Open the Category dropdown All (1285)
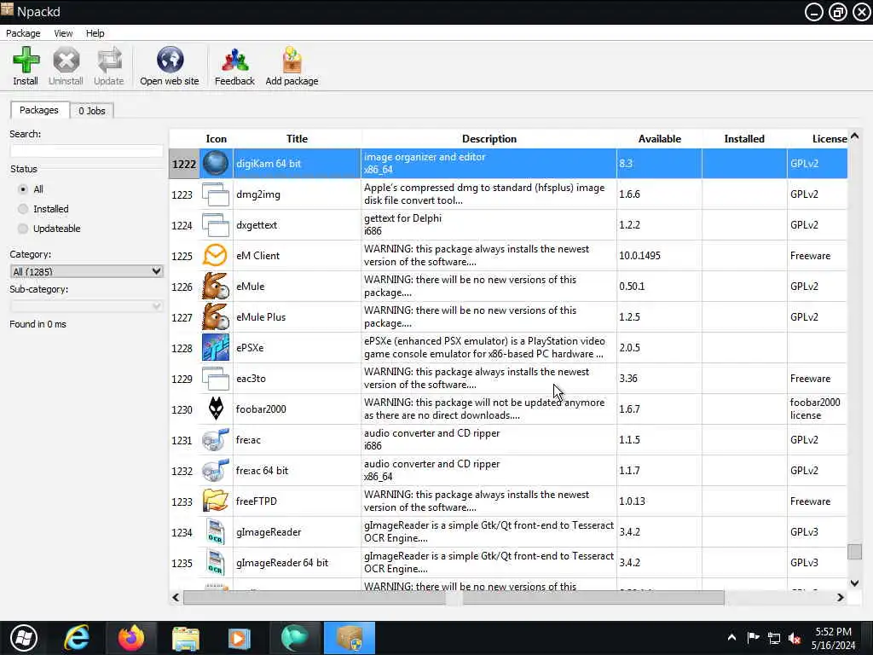Image resolution: width=873 pixels, height=655 pixels. pos(86,271)
